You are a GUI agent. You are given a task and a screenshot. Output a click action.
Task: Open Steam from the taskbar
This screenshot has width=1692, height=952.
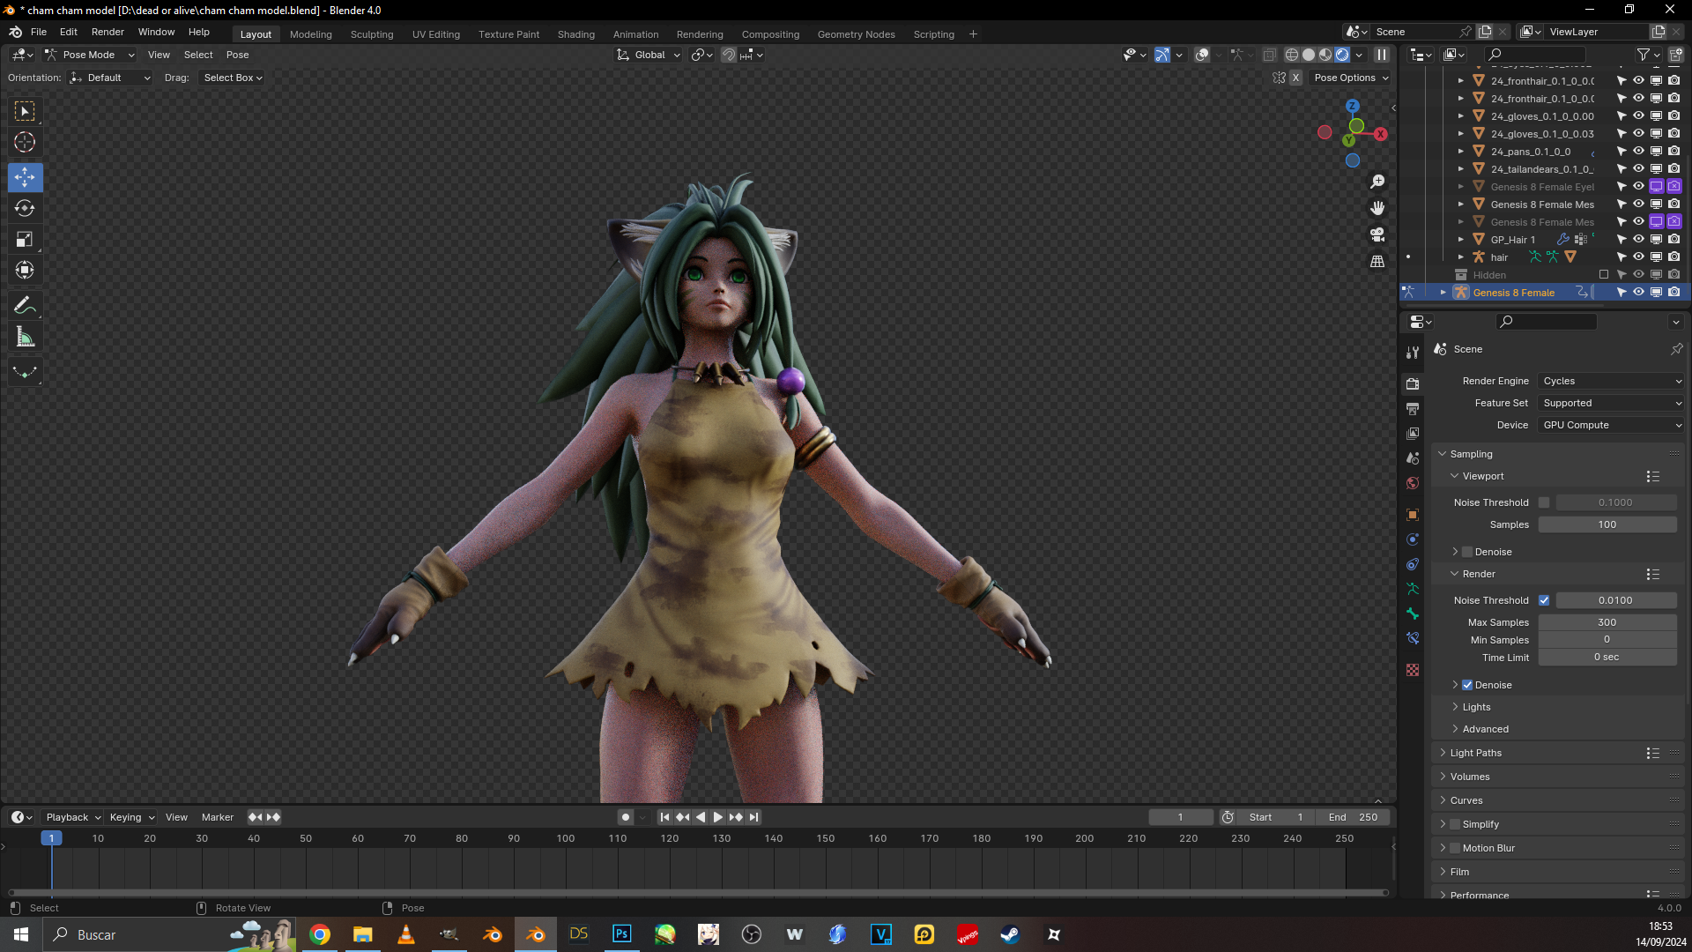1010,934
